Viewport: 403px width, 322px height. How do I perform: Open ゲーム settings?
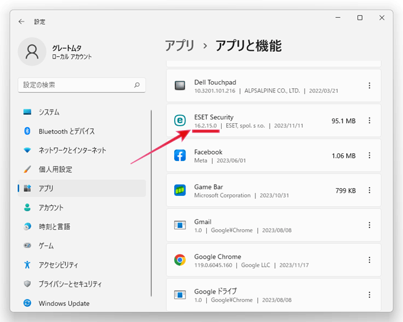82,246
